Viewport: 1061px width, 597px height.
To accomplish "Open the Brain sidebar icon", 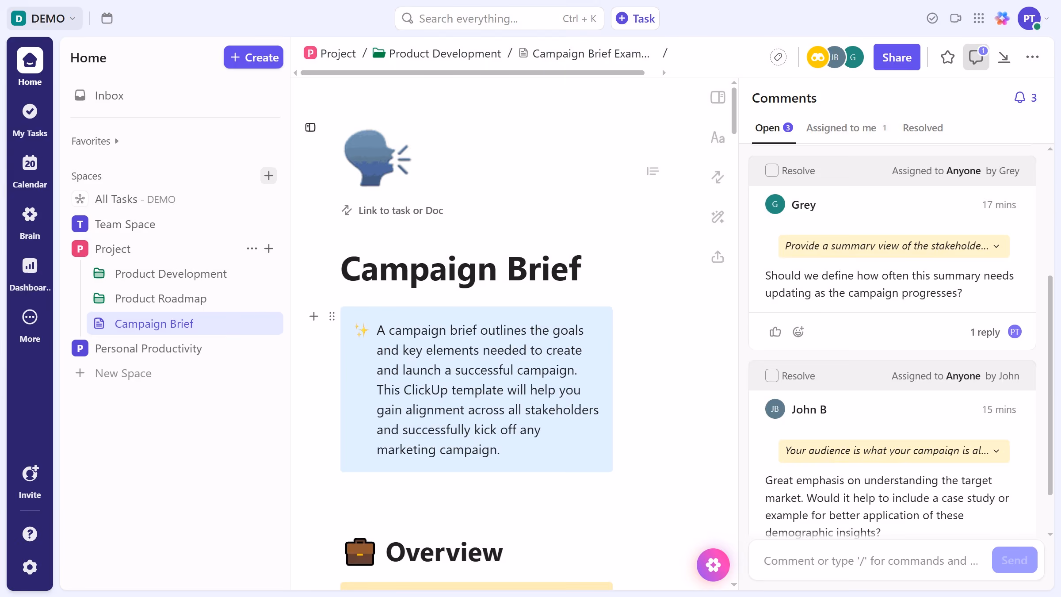I will [x=30, y=222].
